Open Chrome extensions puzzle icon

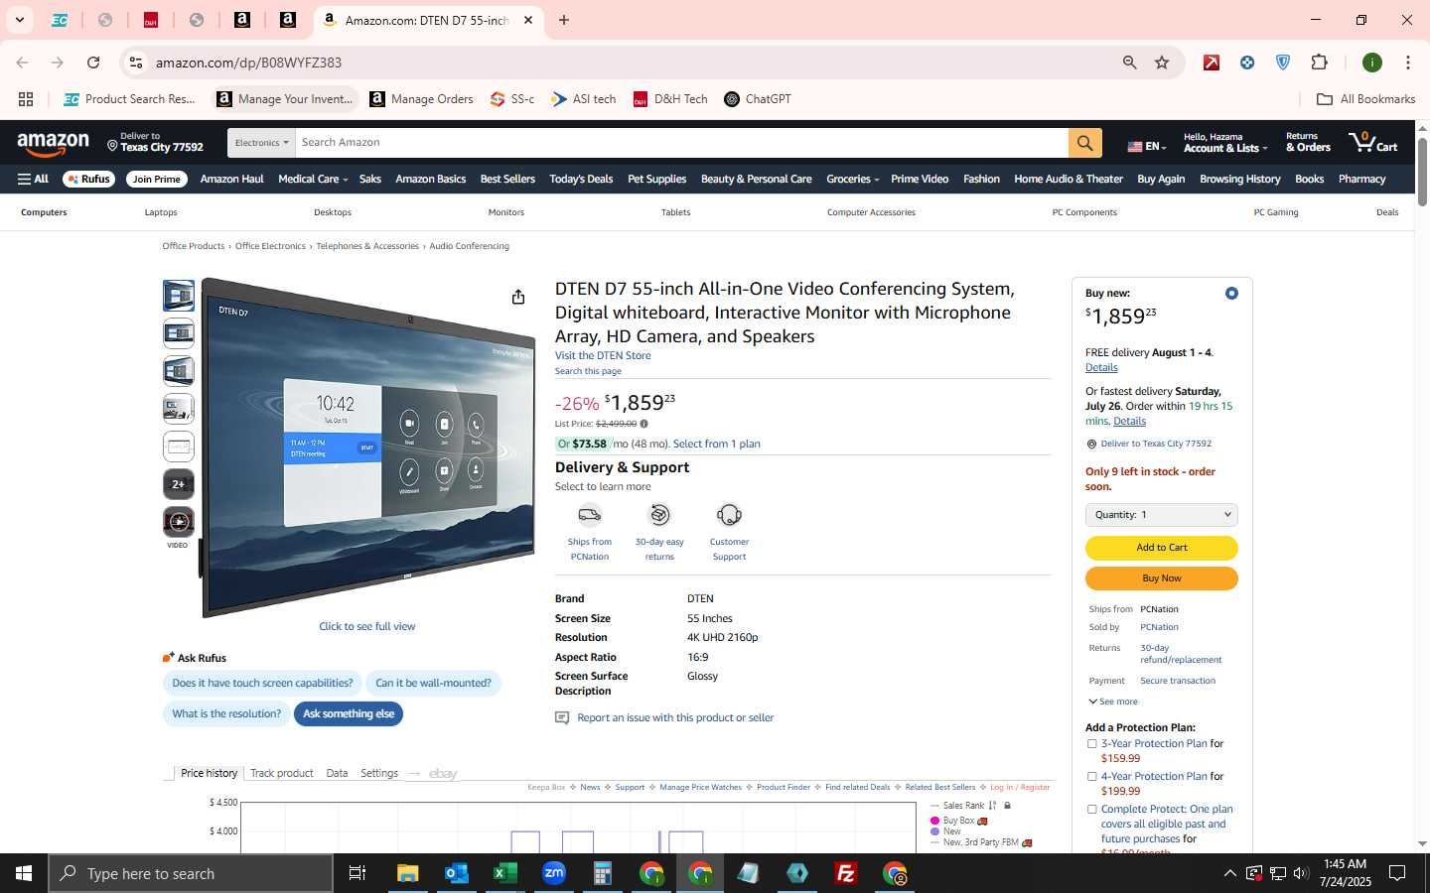click(x=1319, y=63)
